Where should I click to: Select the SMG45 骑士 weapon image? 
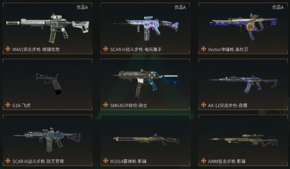point(146,84)
